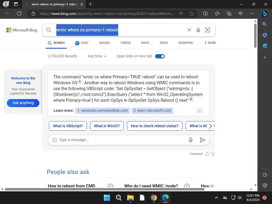Switch to the NEWS tab

click(164, 43)
